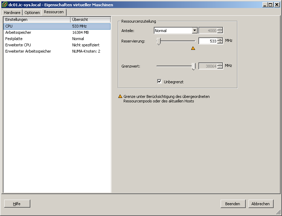
Task: Click the vSphere icon in title bar
Action: click(x=5, y=5)
